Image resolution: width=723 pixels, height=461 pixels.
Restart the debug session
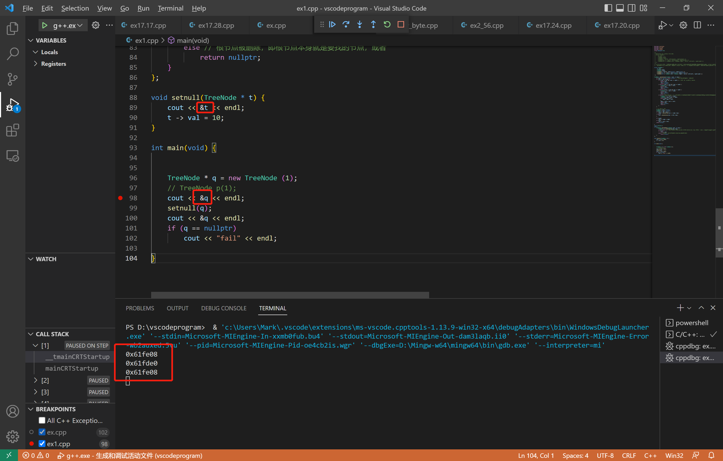387,24
